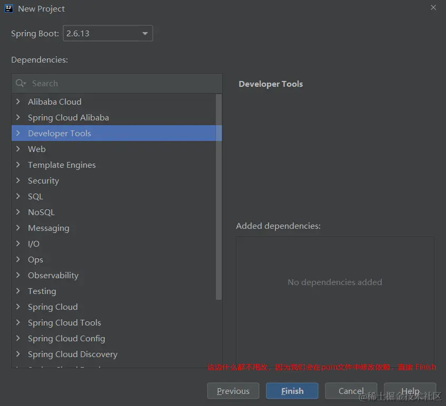The width and height of the screenshot is (446, 406).
Task: Go back with the Previous button
Action: (233, 391)
